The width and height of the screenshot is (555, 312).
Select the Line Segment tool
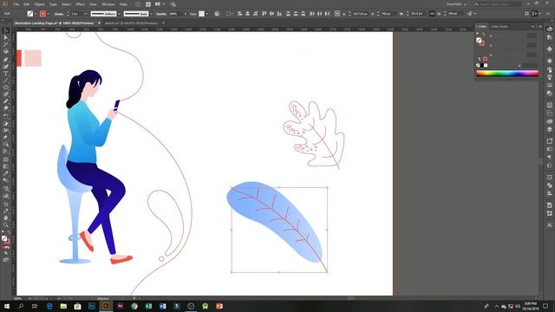(6, 81)
